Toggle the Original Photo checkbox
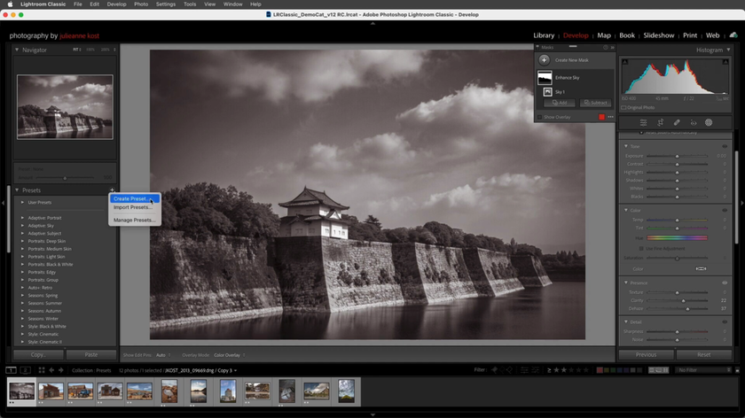 [x=623, y=108]
